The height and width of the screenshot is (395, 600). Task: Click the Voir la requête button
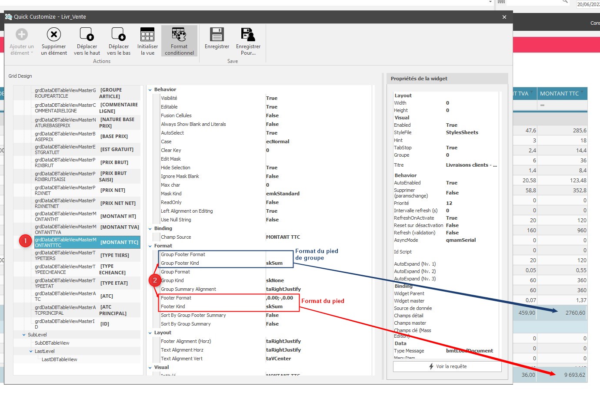point(447,366)
